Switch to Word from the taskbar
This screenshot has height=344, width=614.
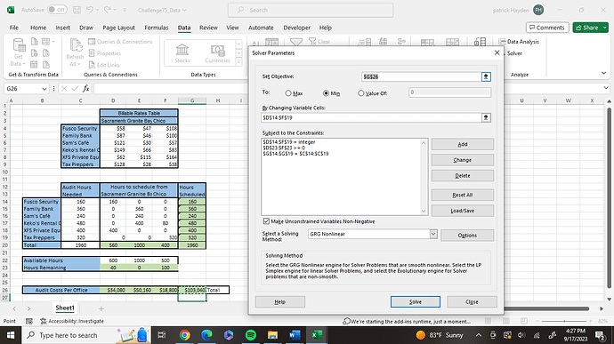(295, 335)
